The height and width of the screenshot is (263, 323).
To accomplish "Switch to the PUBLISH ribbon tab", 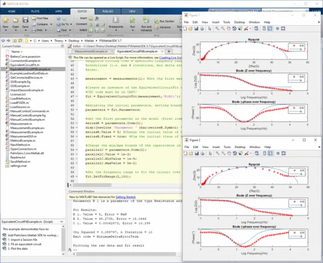I will tap(107, 11).
